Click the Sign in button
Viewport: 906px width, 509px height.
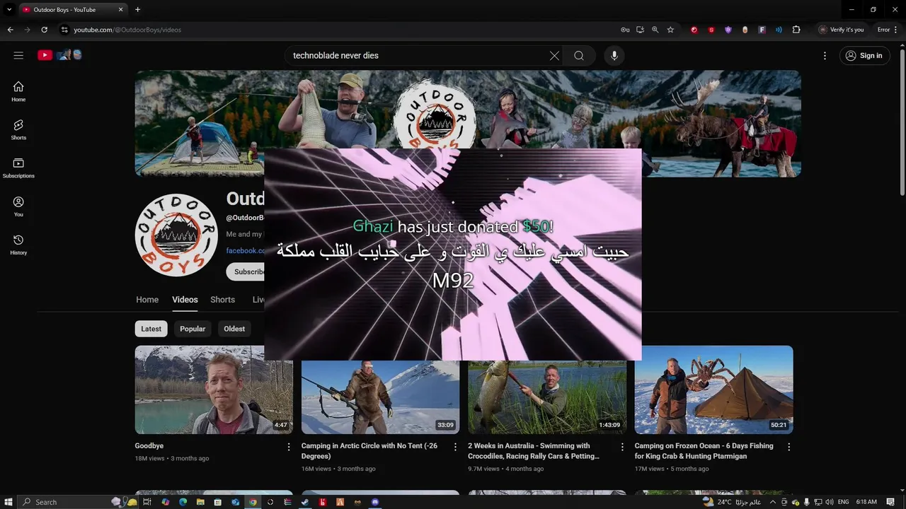point(864,56)
